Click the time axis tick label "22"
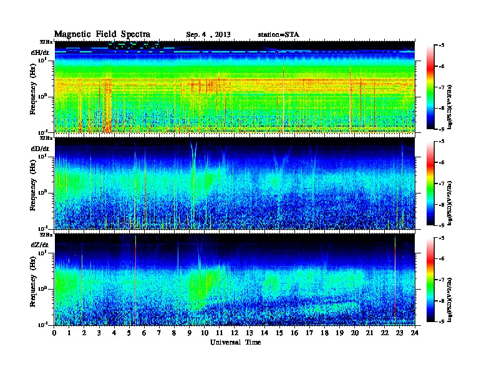 tap(385, 333)
